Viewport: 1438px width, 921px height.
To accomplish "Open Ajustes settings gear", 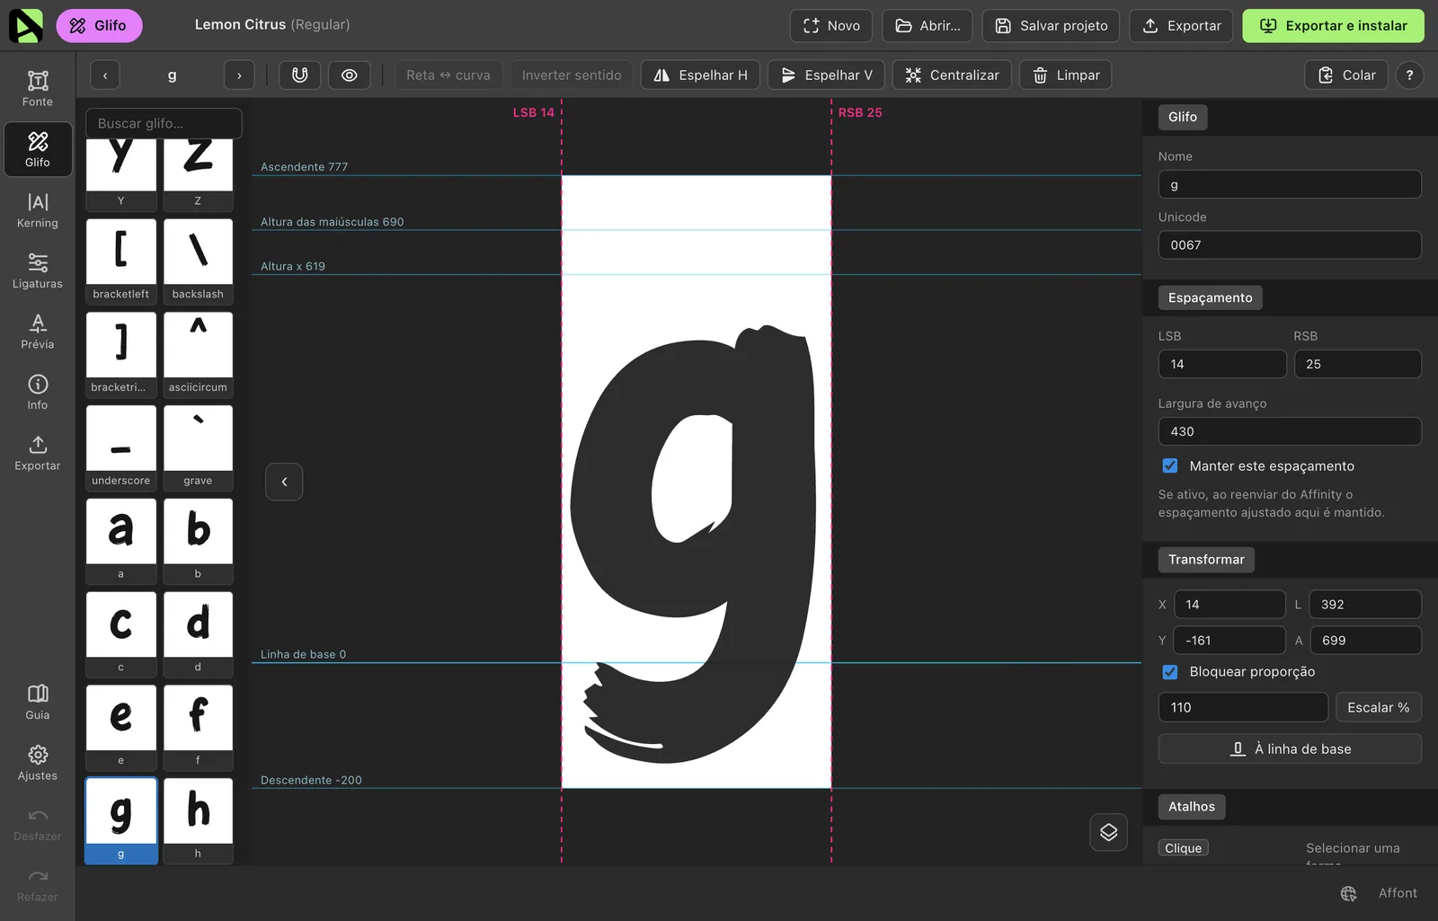I will click(38, 762).
